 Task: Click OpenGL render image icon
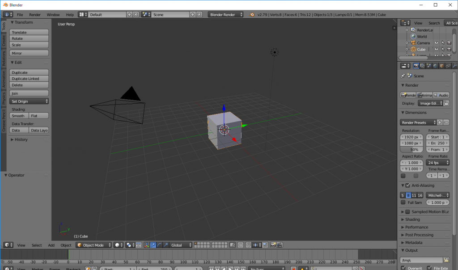click(x=273, y=245)
